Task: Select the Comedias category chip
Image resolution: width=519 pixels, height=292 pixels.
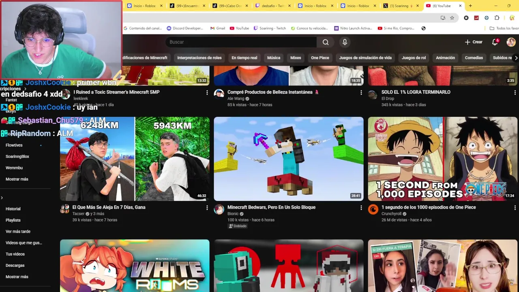Action: 474,58
